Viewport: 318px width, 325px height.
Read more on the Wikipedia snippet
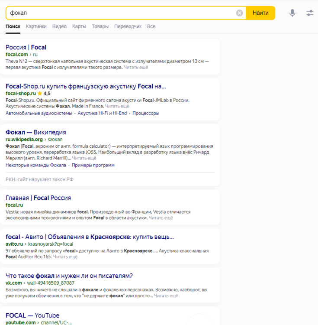pos(84,158)
